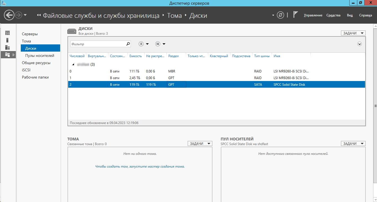
Task: Open navigation history dropdown arrow
Action: [25, 15]
